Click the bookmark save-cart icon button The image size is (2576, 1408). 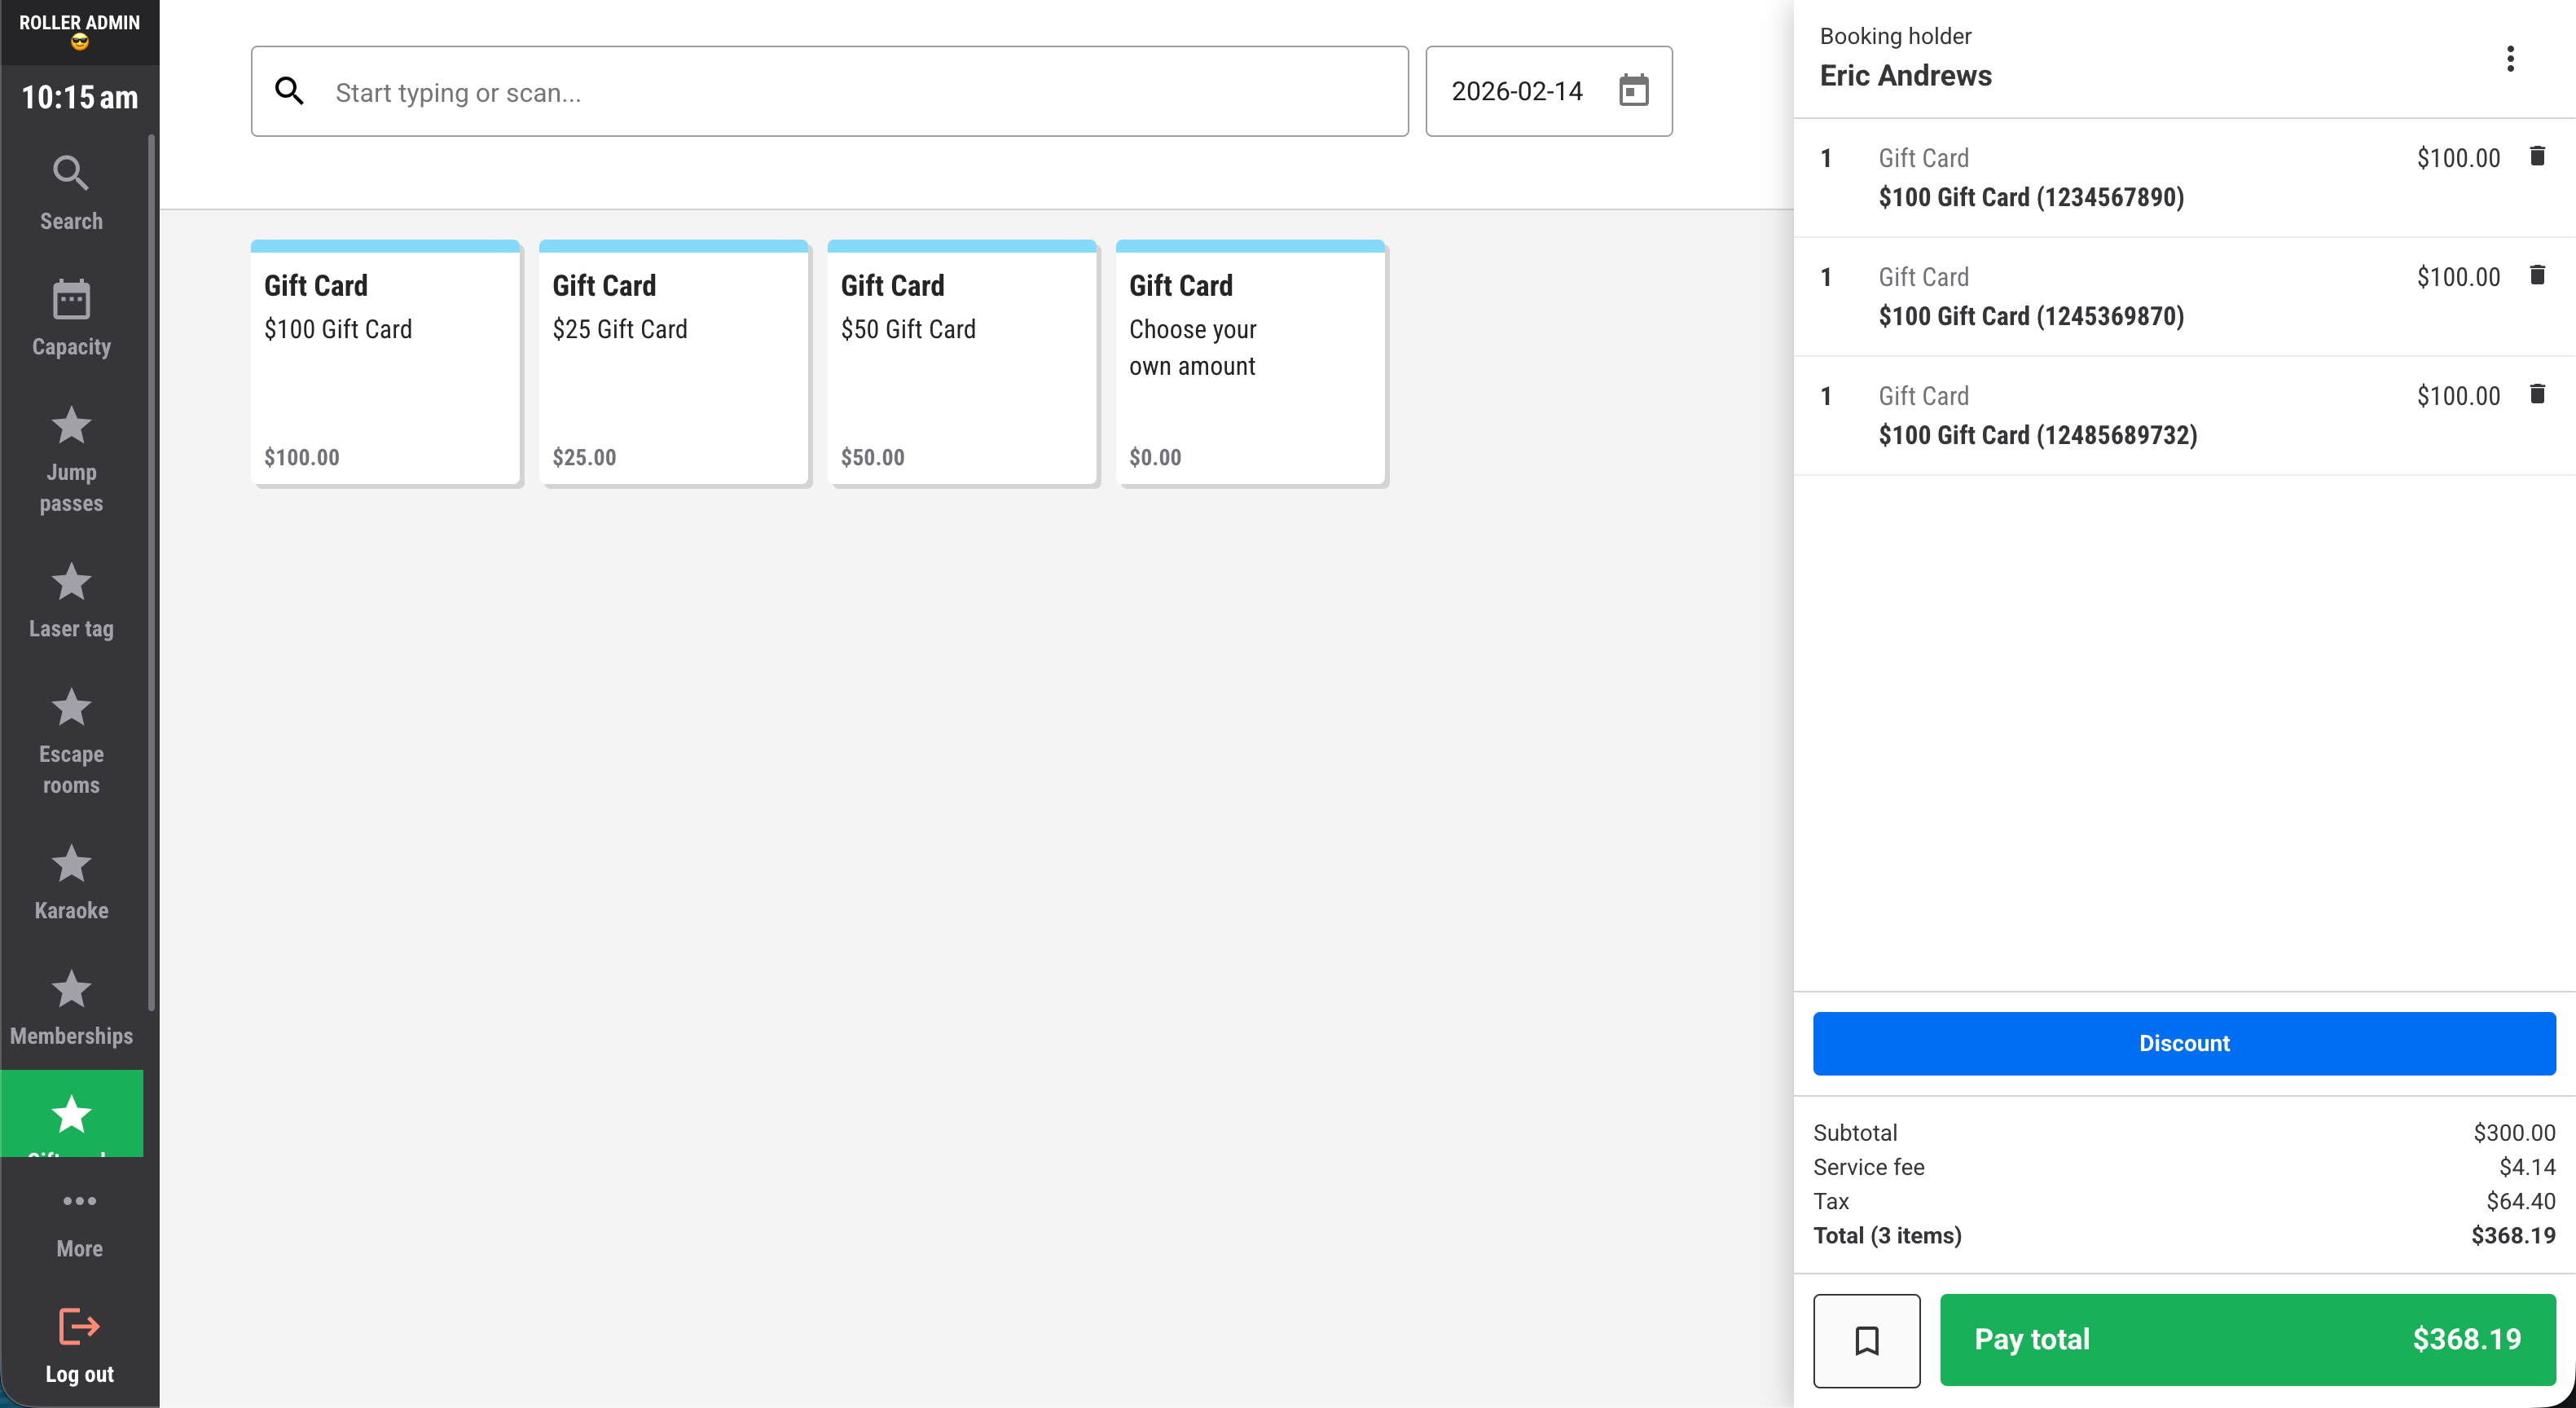1866,1340
